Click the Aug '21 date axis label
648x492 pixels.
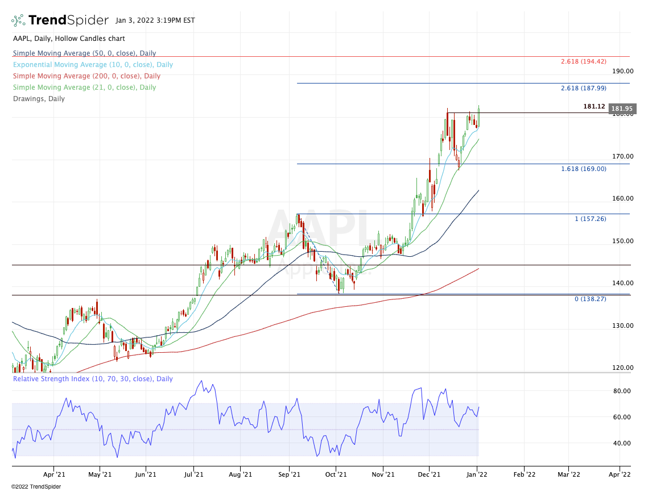coord(240,474)
